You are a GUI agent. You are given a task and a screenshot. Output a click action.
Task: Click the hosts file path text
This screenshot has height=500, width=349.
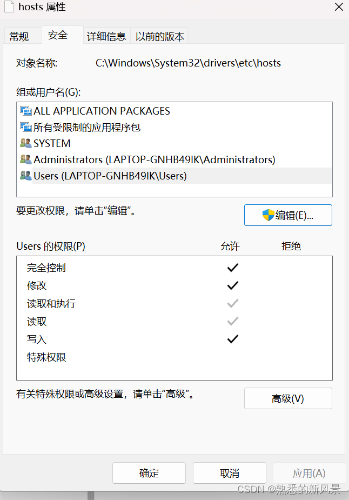point(187,63)
